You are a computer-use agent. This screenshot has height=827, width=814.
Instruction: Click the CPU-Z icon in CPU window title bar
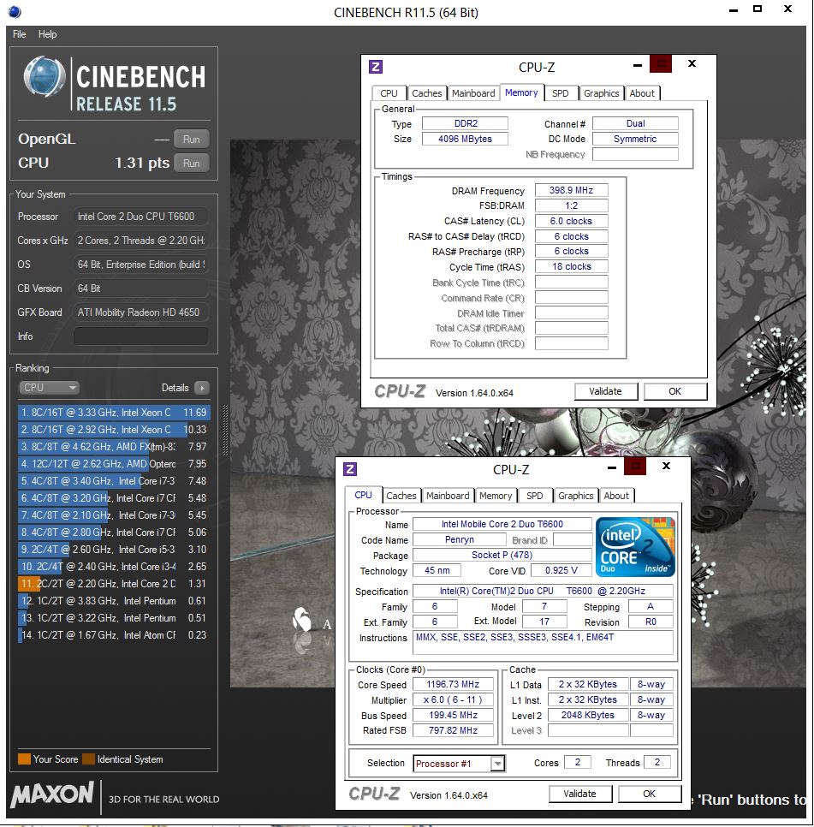(x=350, y=469)
